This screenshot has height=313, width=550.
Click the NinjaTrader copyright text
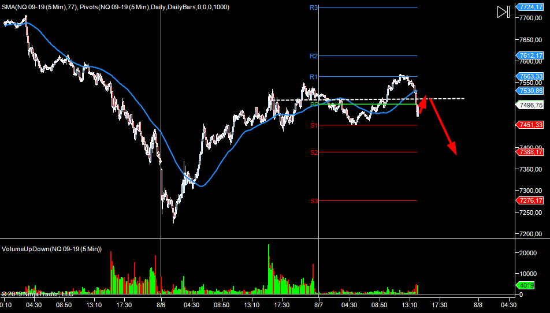pos(36,294)
